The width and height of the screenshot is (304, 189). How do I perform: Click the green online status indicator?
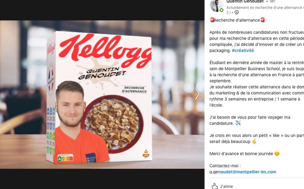tap(221, 10)
